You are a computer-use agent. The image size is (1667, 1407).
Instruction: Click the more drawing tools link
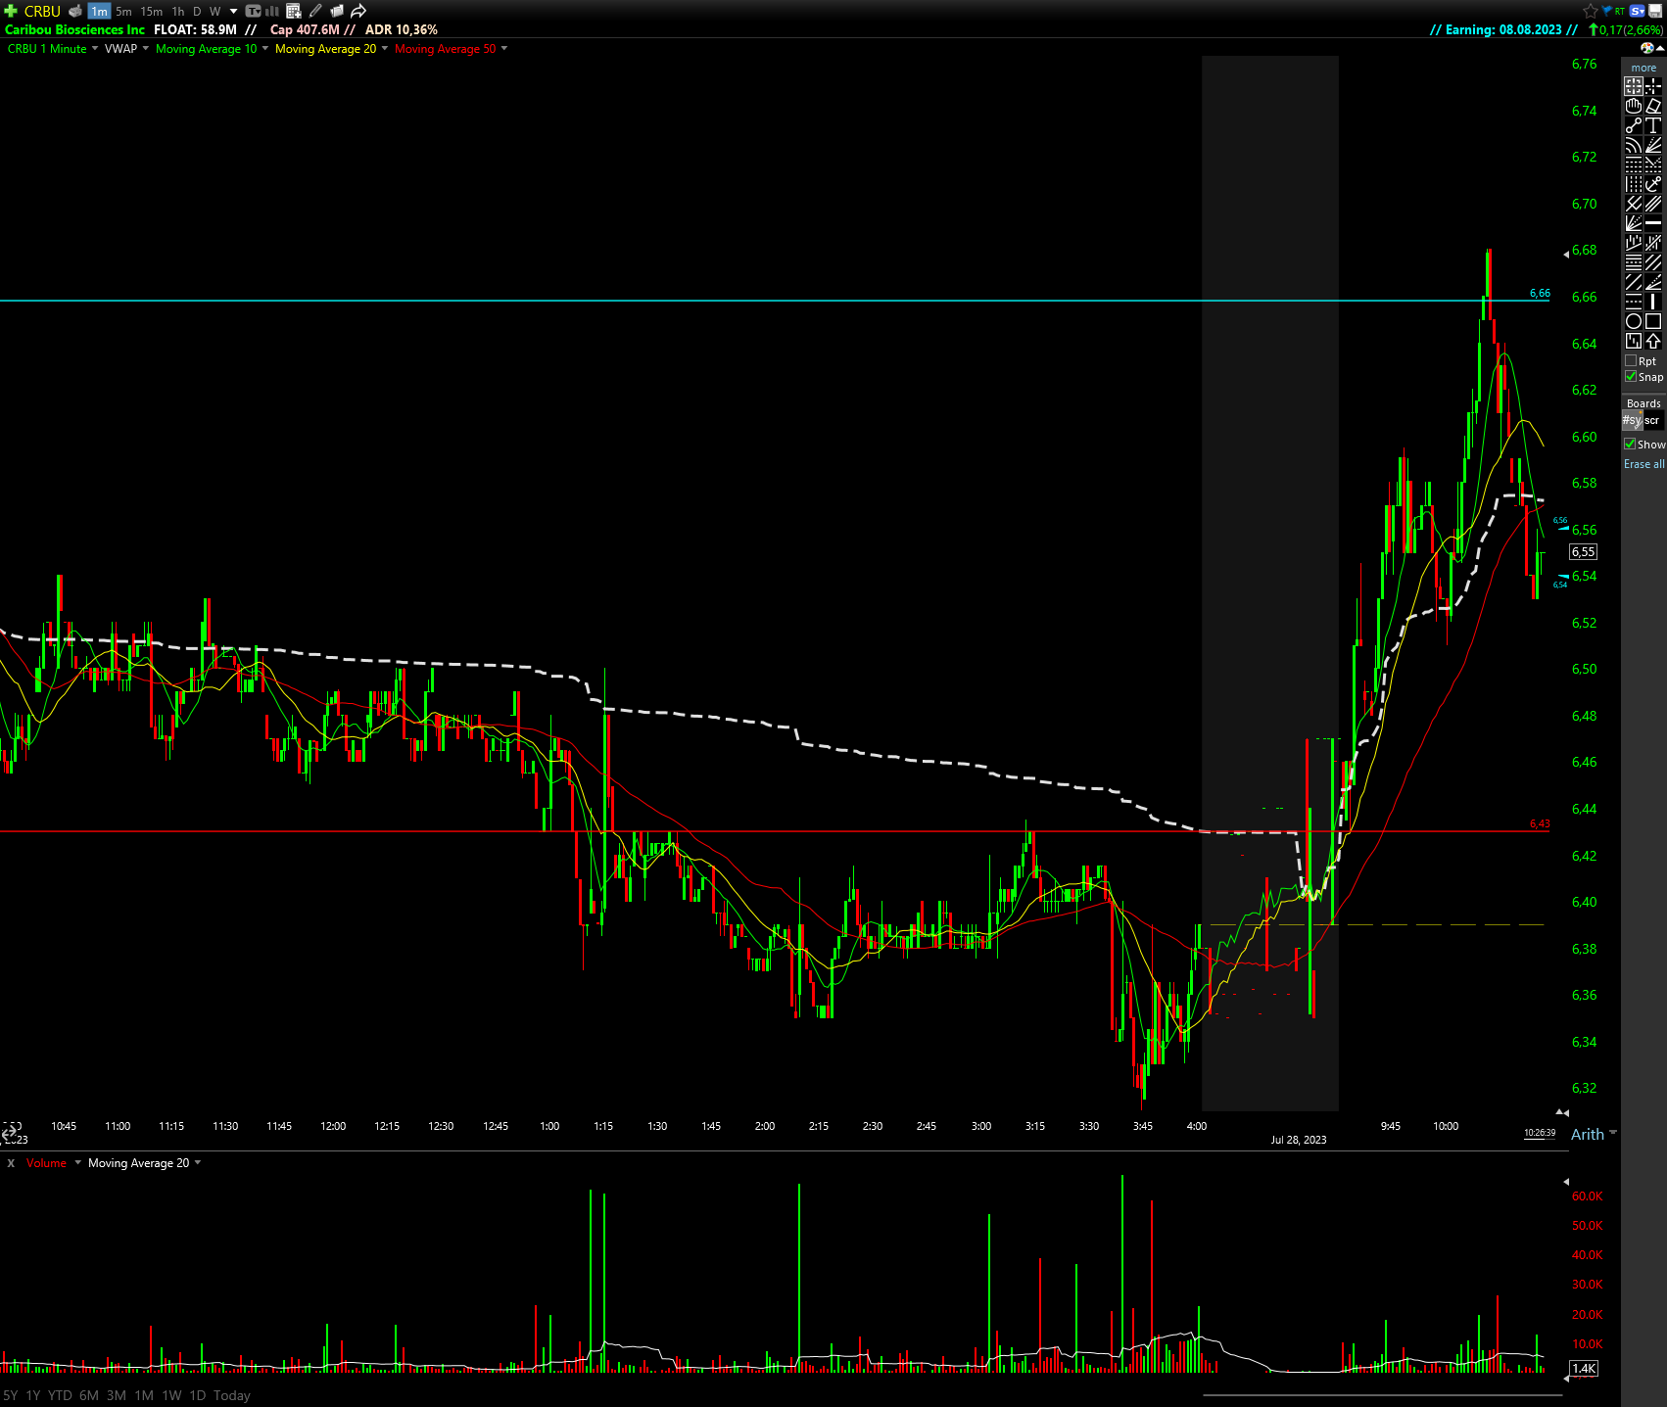click(1643, 68)
